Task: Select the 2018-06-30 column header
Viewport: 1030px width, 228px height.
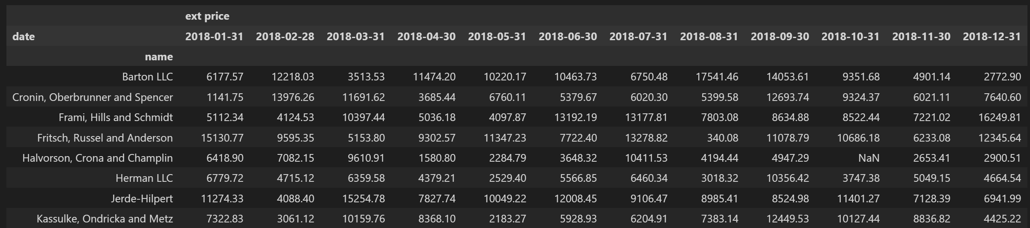Action: coord(567,37)
